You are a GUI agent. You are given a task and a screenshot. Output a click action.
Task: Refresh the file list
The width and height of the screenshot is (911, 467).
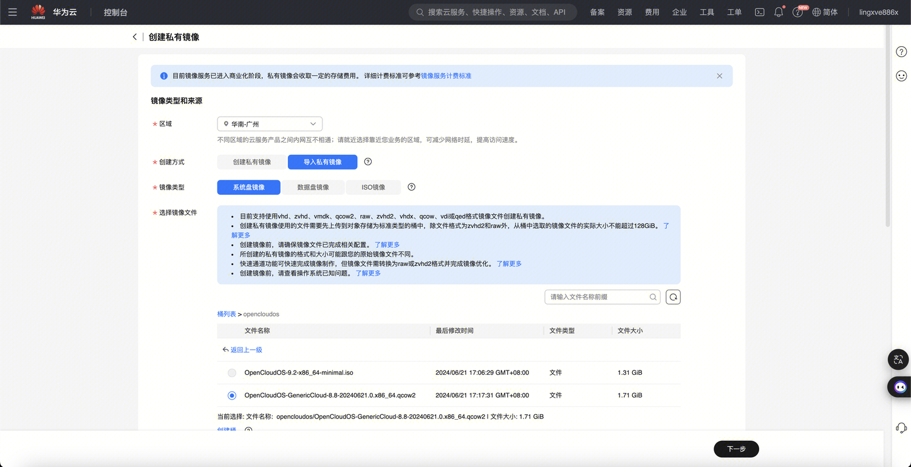[673, 297]
